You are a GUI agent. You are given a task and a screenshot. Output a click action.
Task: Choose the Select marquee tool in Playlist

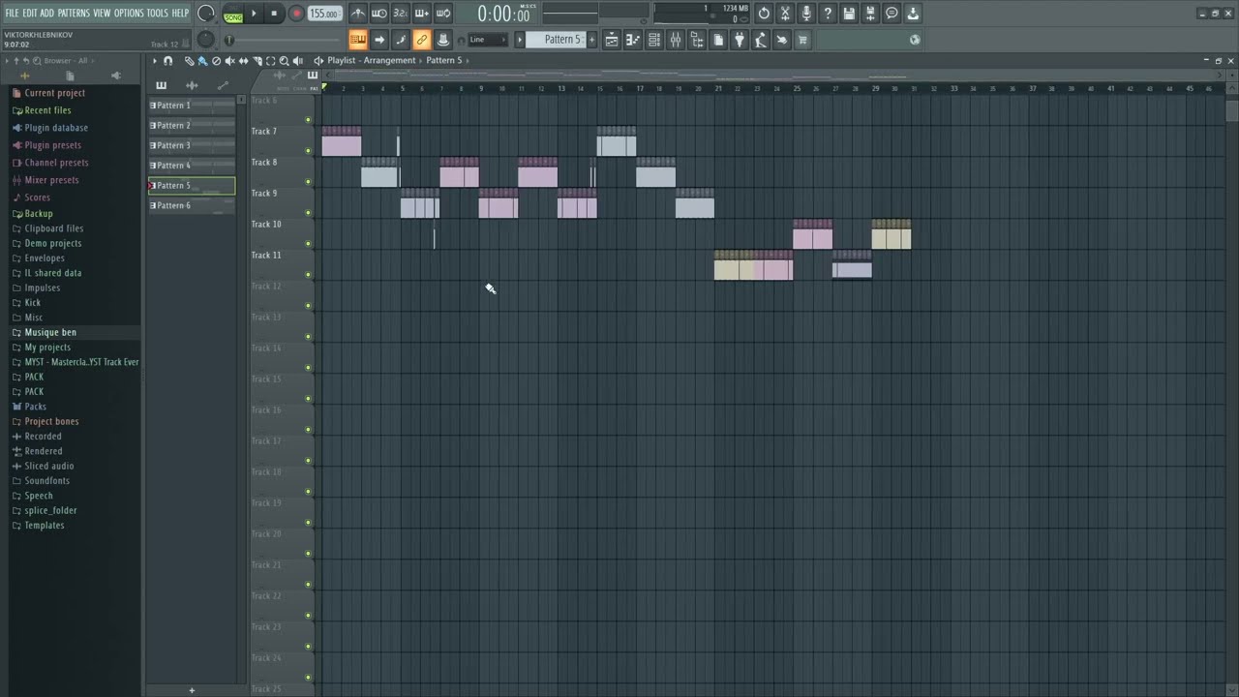270,61
